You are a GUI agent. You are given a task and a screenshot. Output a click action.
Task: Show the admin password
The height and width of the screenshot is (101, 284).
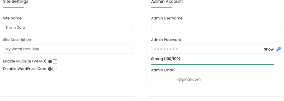[x=268, y=49]
